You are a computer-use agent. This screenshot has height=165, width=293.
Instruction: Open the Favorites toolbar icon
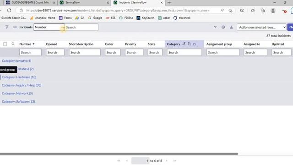253,11
